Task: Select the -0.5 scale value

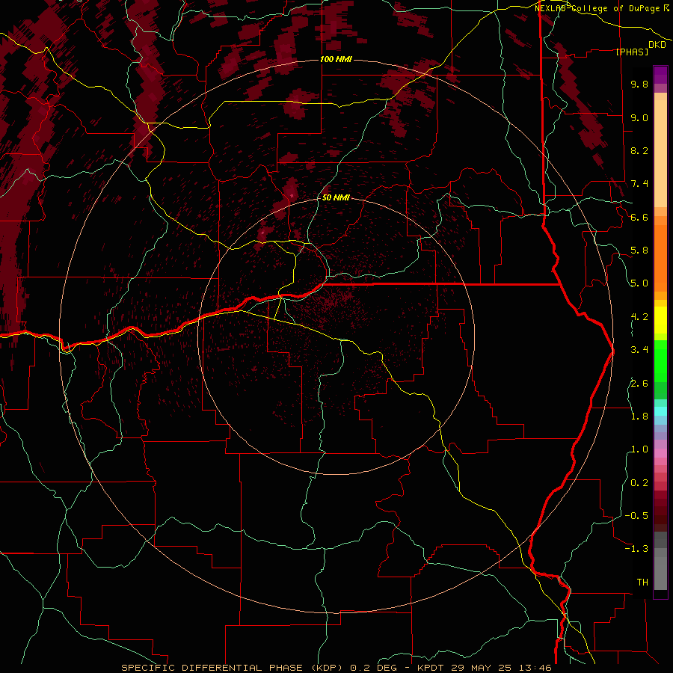Action: [636, 516]
